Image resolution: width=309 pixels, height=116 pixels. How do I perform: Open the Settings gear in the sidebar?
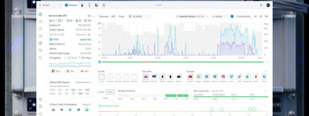pos(41,99)
